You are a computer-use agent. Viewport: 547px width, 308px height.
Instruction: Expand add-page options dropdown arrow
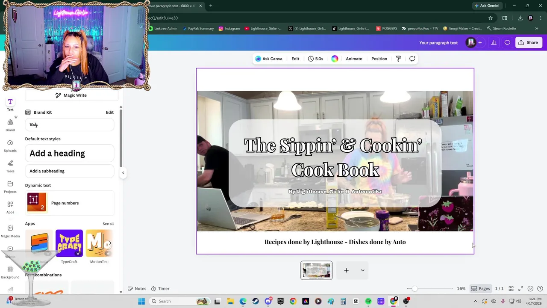click(x=362, y=270)
